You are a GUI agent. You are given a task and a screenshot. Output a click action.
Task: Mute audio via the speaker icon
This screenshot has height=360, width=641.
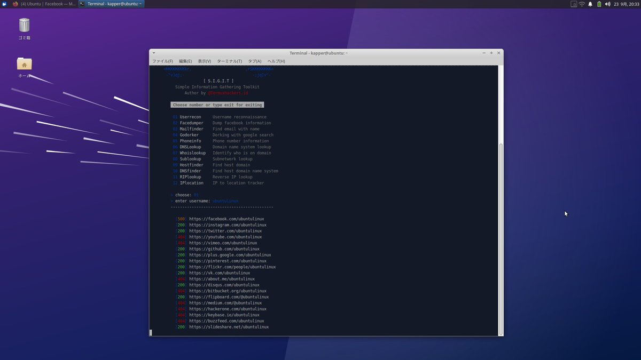tap(608, 4)
